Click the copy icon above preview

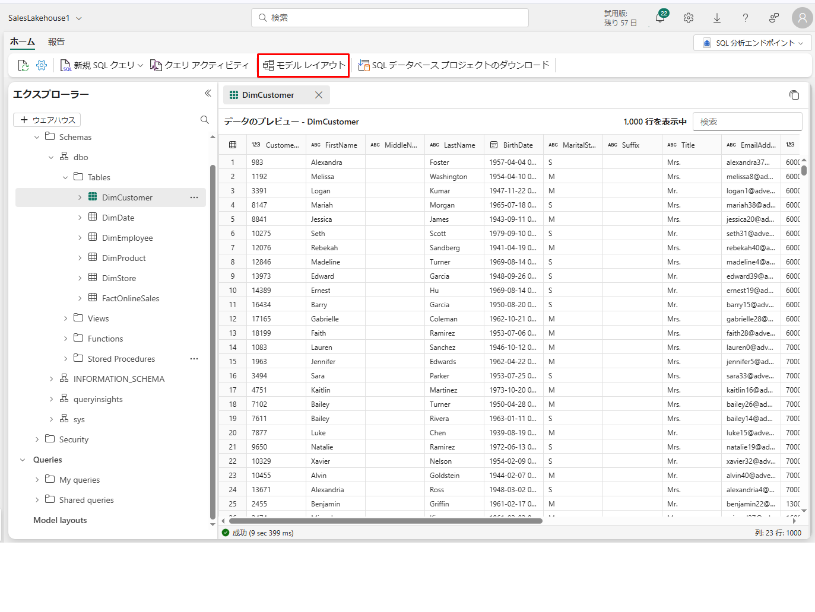coord(794,95)
